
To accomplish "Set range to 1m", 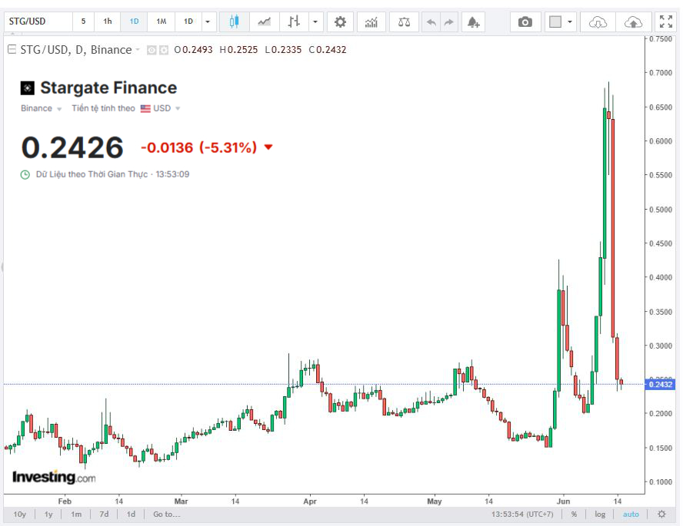I will 76,514.
